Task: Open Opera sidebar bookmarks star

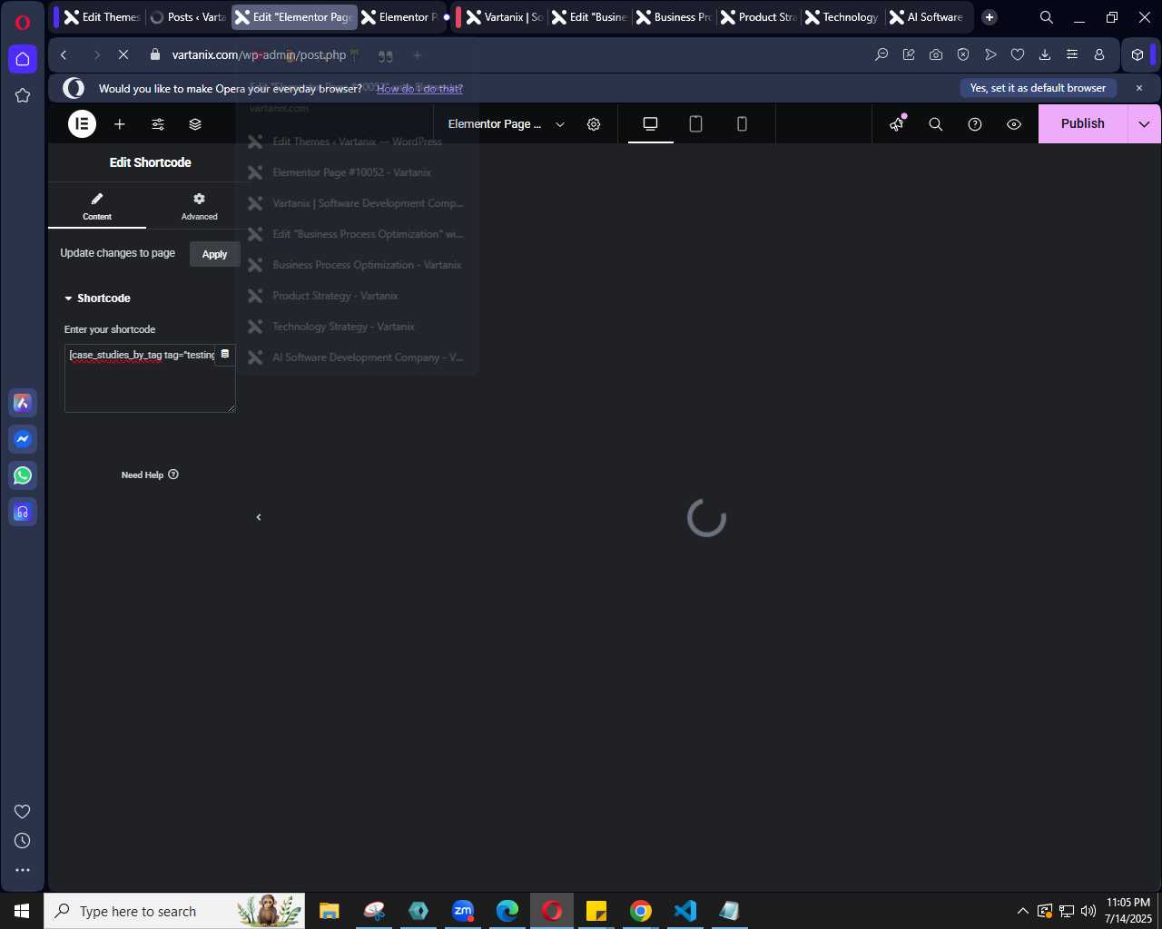Action: (23, 95)
